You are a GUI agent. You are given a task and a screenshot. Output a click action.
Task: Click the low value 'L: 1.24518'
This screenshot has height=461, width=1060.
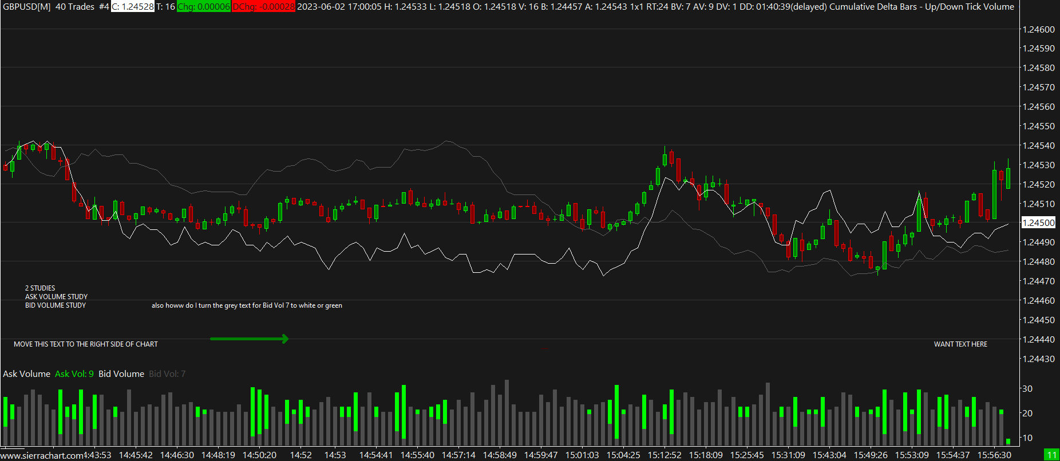449,7
